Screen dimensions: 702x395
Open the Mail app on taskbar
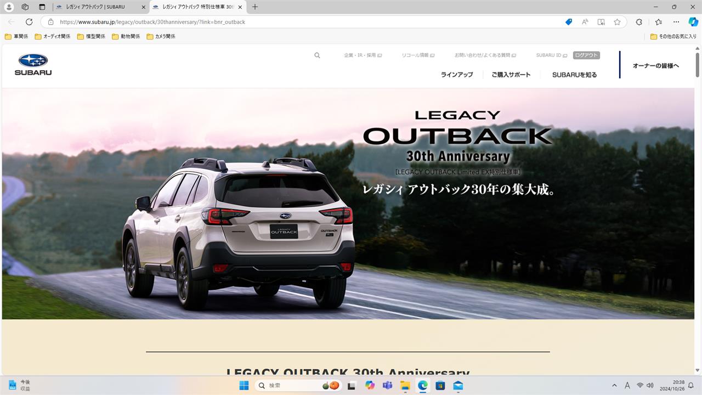click(x=458, y=386)
